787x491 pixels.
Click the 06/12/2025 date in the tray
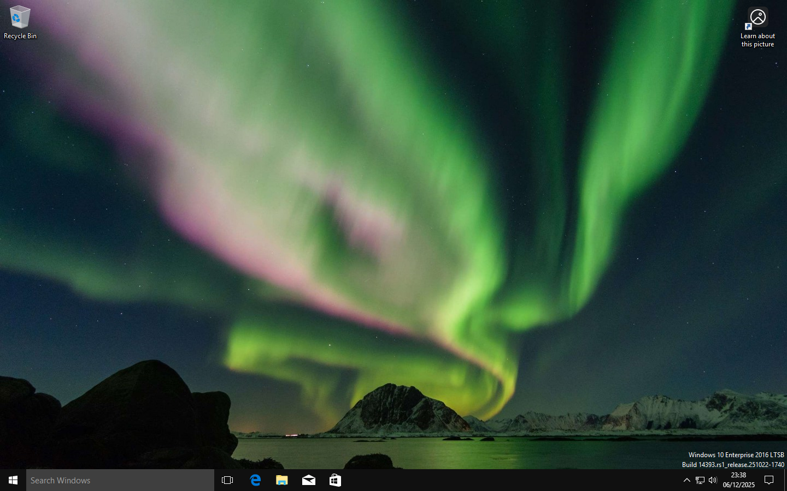click(x=738, y=485)
